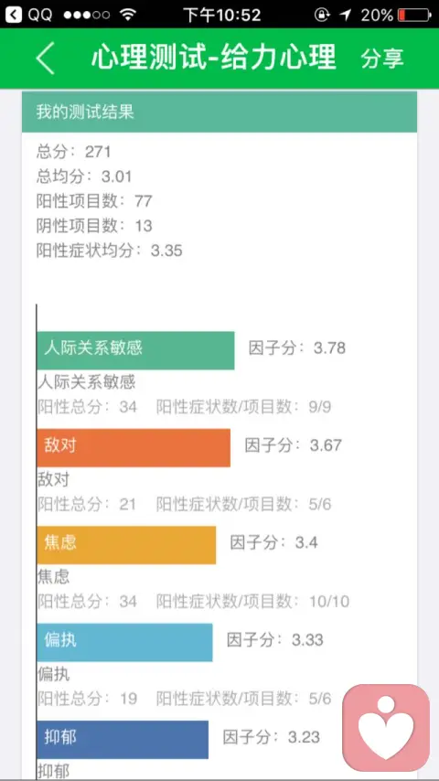Select the light blue 偏执 bar
Image resolution: width=439 pixels, height=781 pixels.
pyautogui.click(x=124, y=643)
